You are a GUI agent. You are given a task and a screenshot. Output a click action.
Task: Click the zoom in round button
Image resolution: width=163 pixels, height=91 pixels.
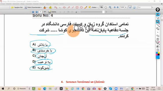click(118, 7)
